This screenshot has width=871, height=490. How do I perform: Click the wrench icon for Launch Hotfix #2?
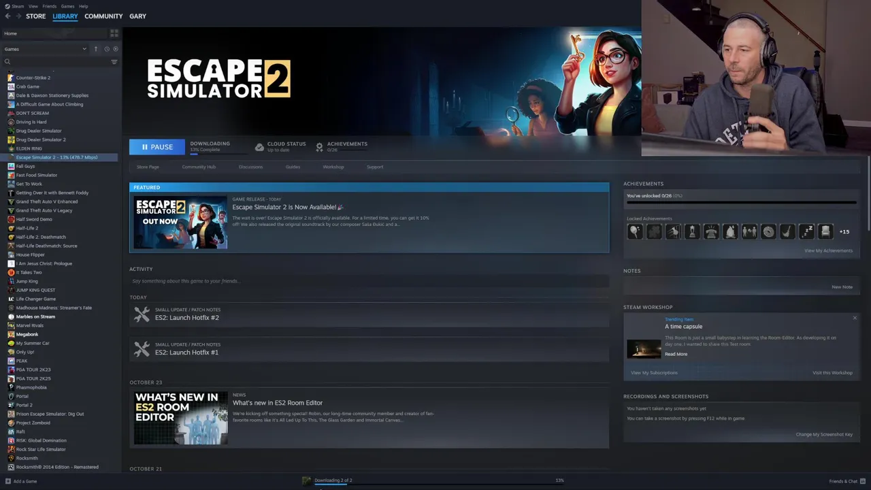click(142, 314)
